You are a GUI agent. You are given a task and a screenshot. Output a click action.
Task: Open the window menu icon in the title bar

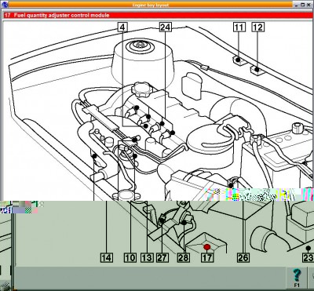pos(4,5)
